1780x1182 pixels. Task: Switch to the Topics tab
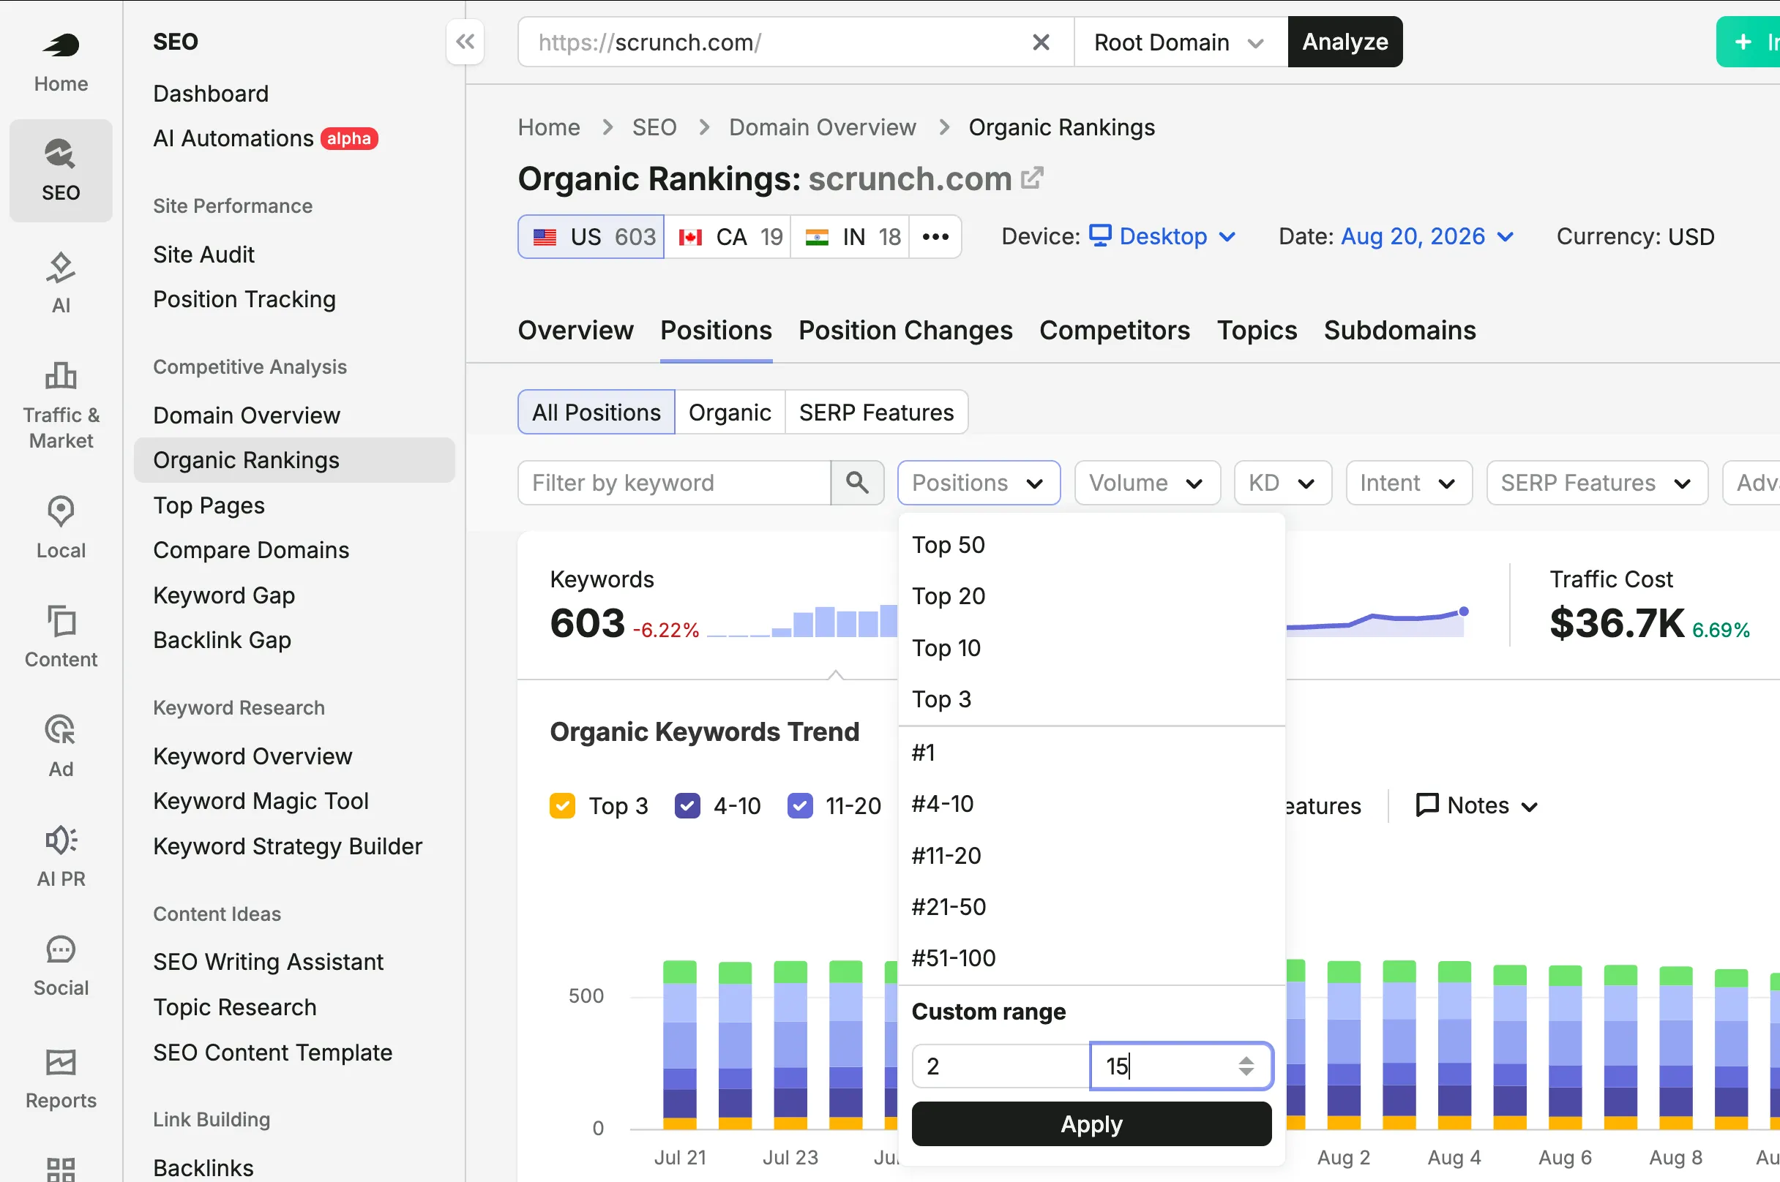tap(1257, 330)
